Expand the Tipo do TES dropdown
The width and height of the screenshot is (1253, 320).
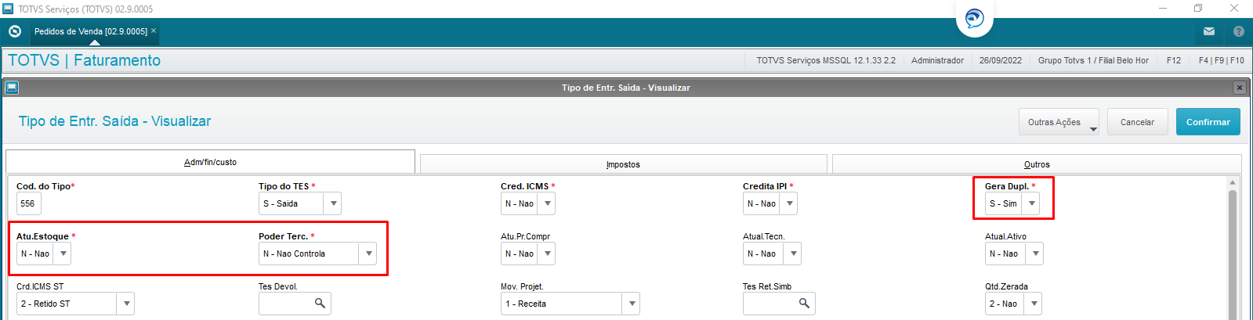pos(334,203)
